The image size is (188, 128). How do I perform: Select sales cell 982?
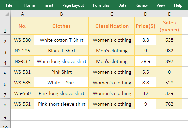click(169, 51)
